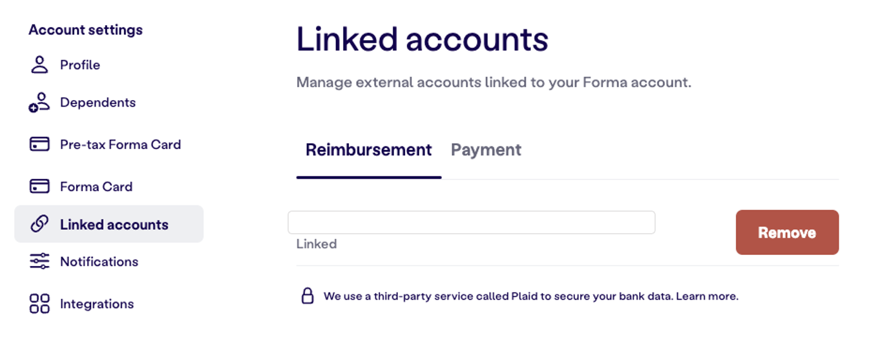The image size is (889, 337).
Task: Remove the linked account
Action: tap(787, 232)
